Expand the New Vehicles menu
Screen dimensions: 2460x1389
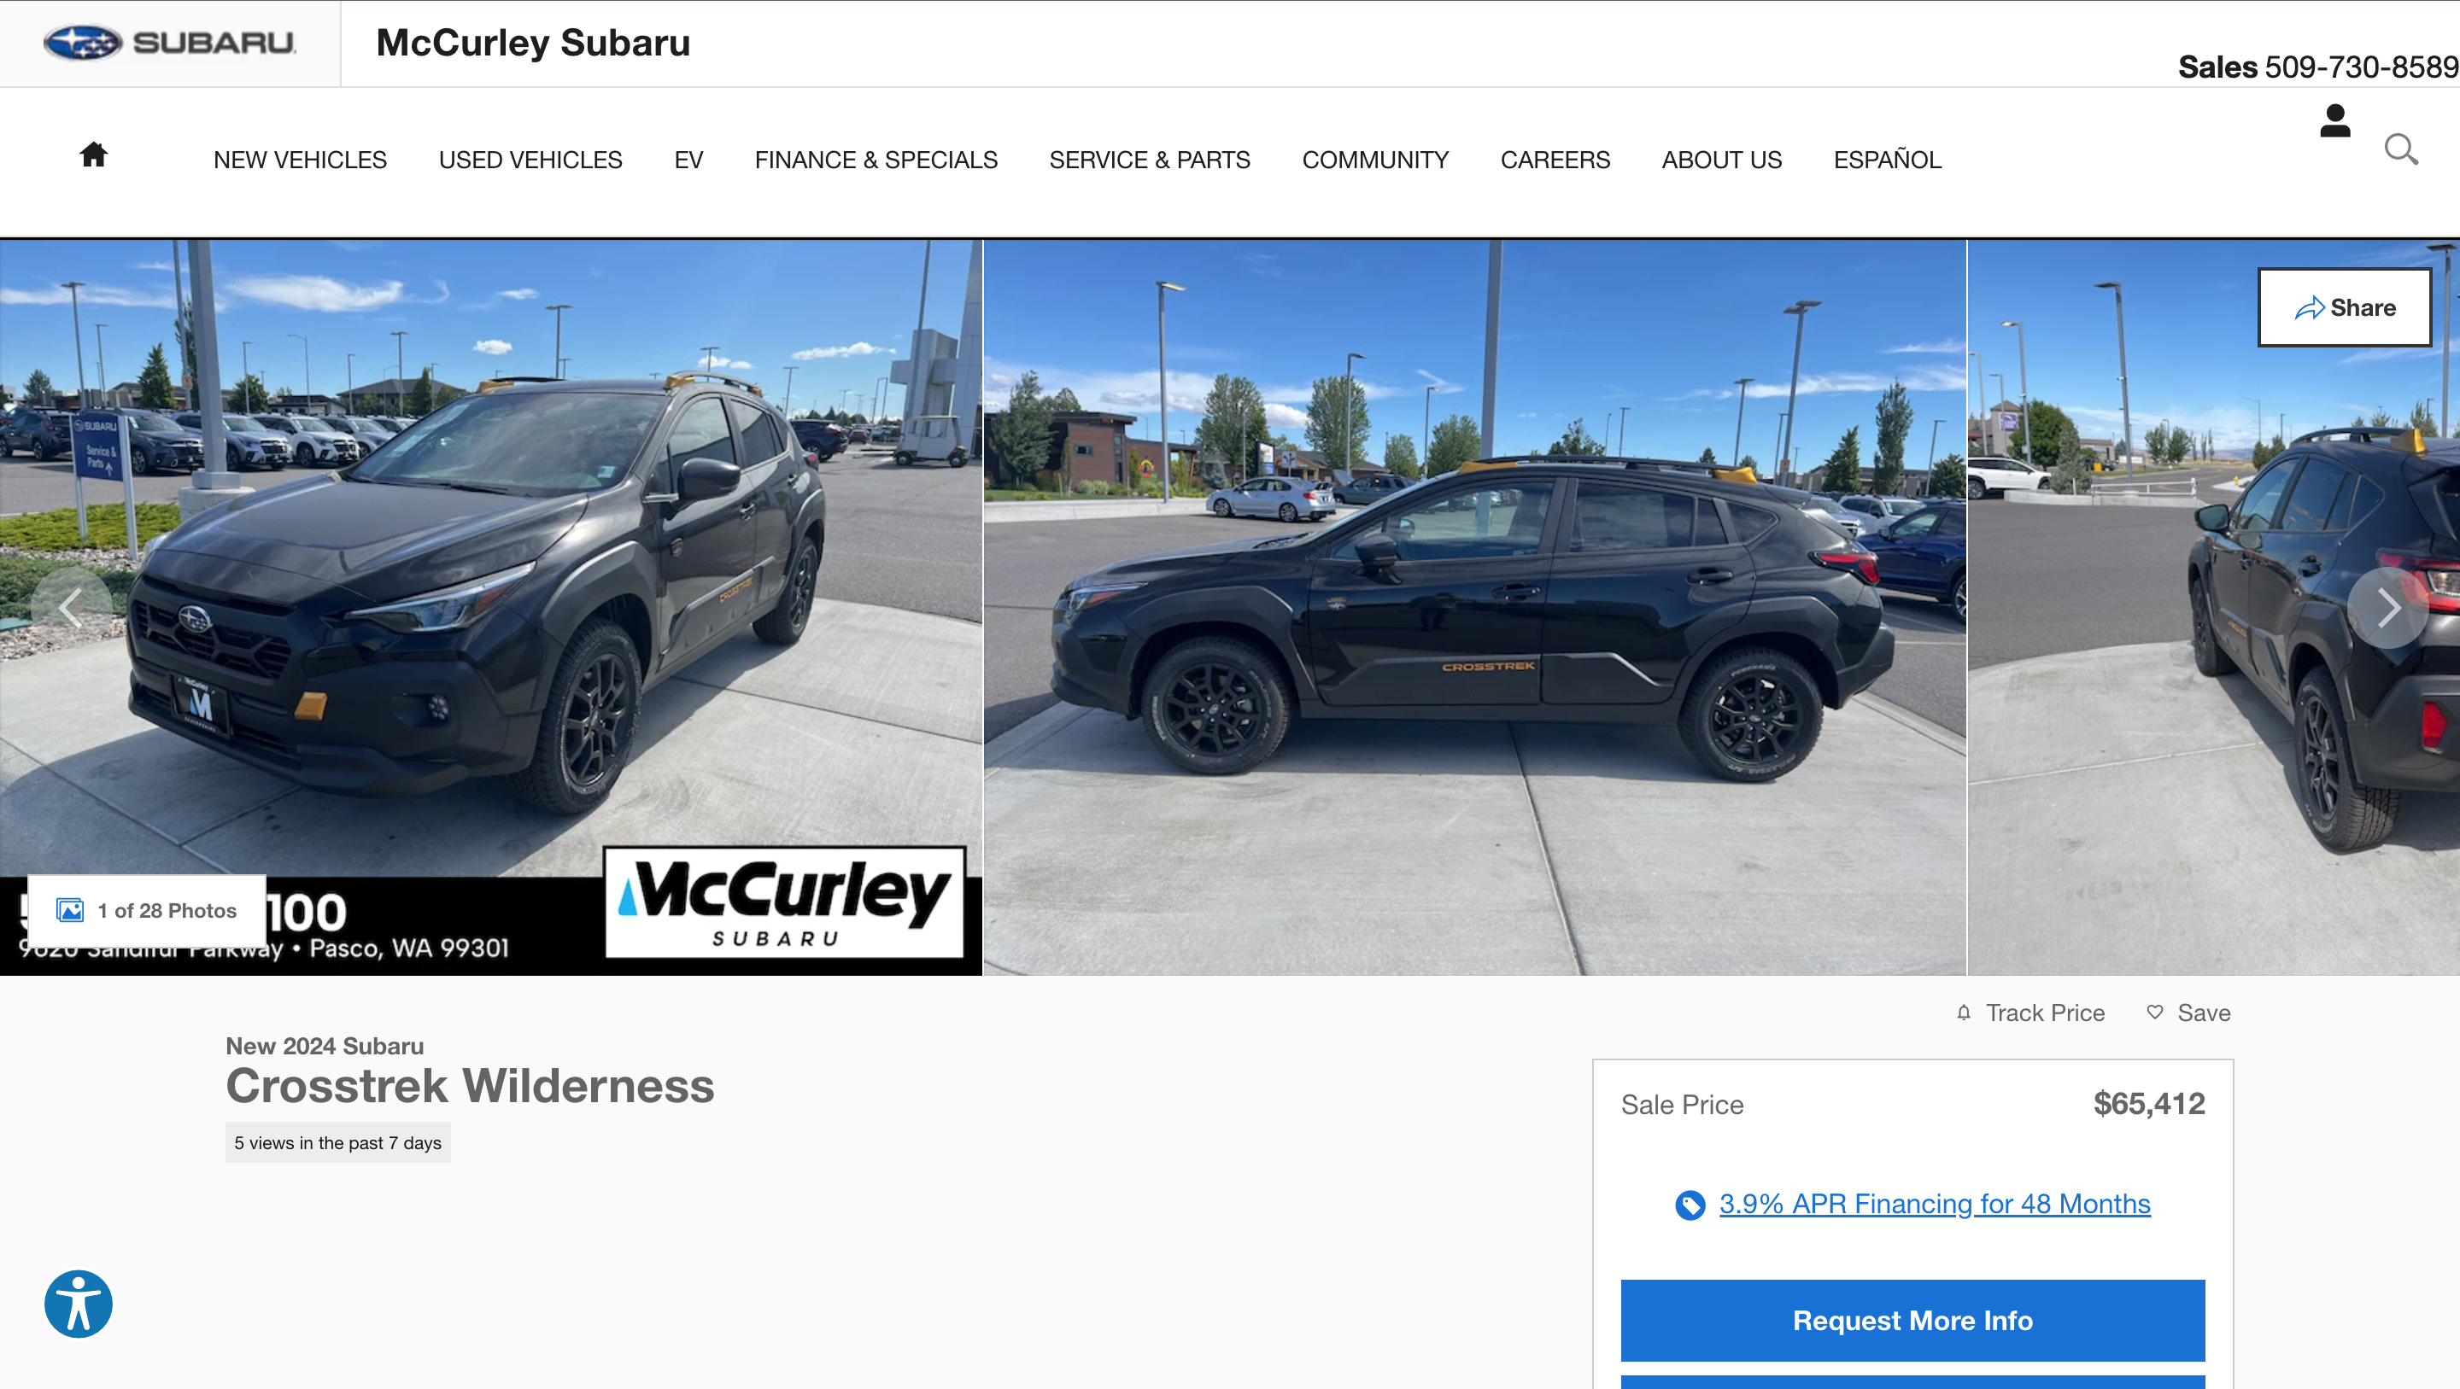[300, 160]
